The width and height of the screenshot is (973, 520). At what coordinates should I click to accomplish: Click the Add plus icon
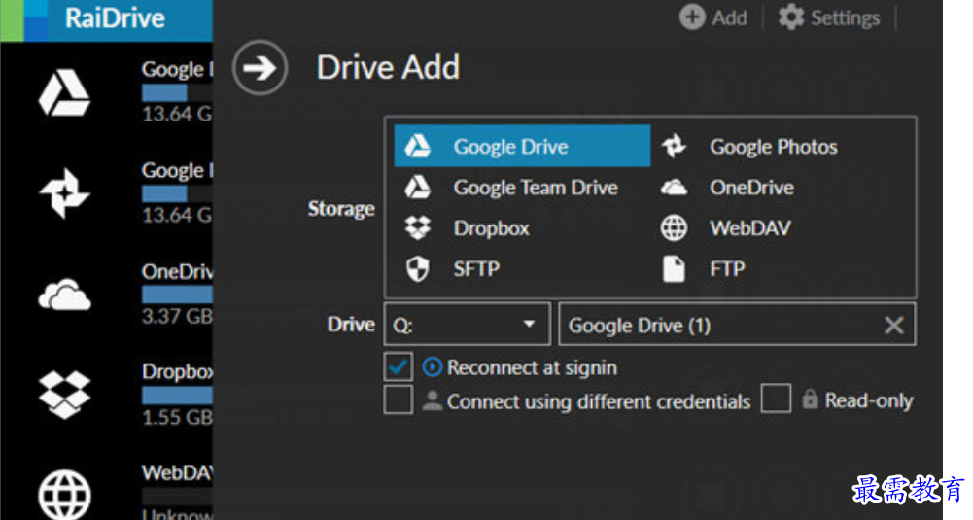click(692, 17)
